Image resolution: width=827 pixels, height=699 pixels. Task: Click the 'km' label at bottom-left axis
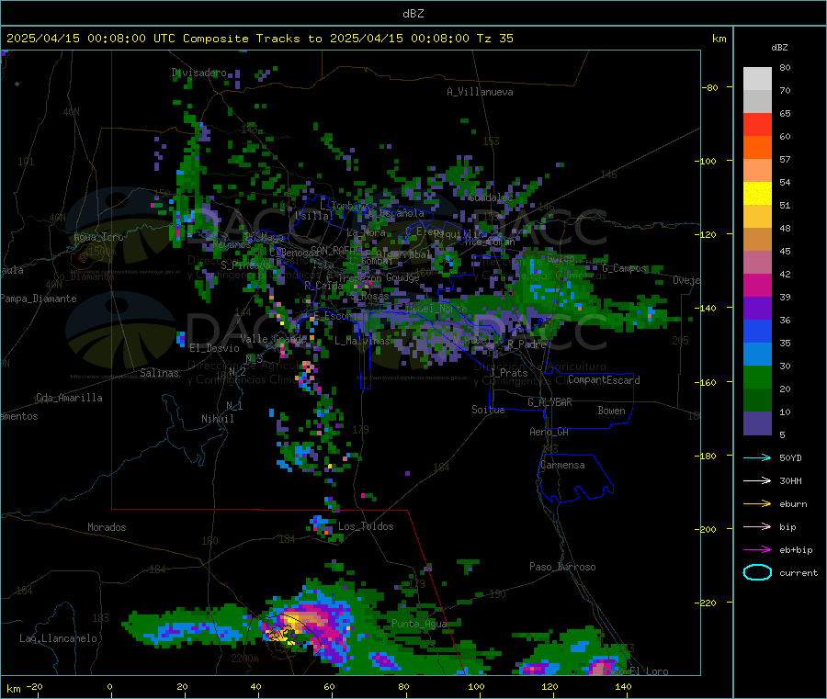[x=13, y=689]
